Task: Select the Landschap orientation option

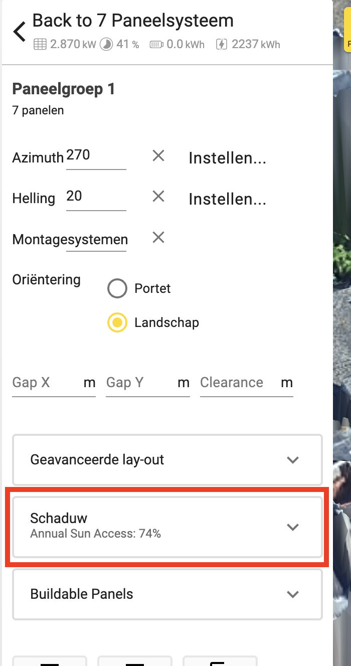Action: click(117, 323)
